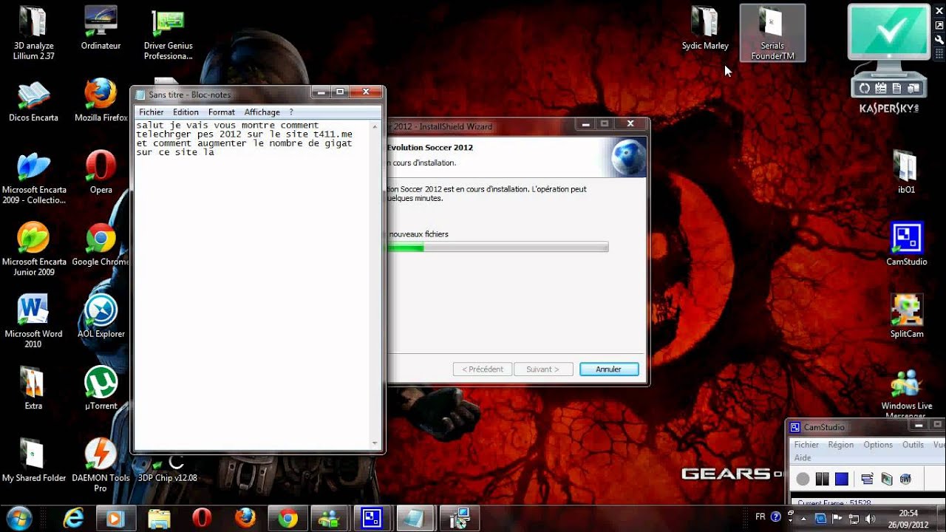Open Notepad Format menu
This screenshot has width=946, height=532.
pyautogui.click(x=221, y=112)
